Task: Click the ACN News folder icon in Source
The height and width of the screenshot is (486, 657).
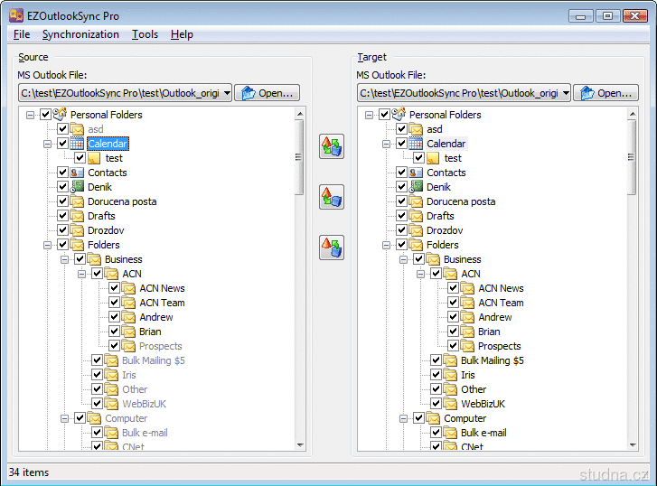Action: [x=129, y=288]
